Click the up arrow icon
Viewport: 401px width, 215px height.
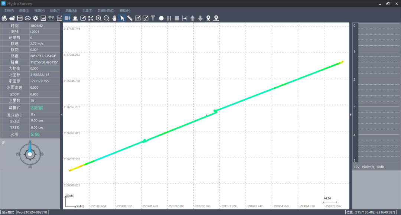coord(193,18)
